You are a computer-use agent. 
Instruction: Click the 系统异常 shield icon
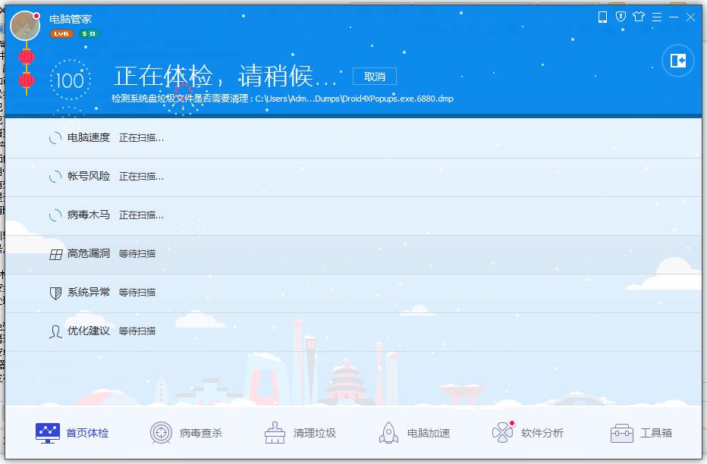55,293
